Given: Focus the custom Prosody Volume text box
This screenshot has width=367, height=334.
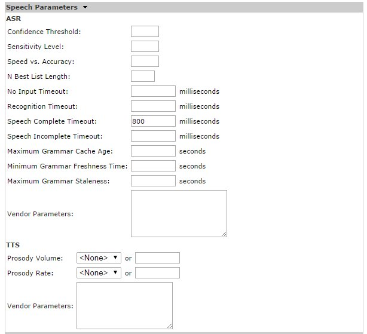Looking at the screenshot, I should tap(157, 258).
